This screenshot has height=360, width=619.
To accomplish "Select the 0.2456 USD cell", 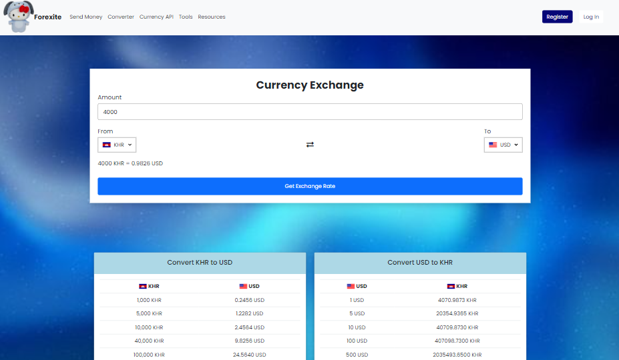I will coord(250,300).
